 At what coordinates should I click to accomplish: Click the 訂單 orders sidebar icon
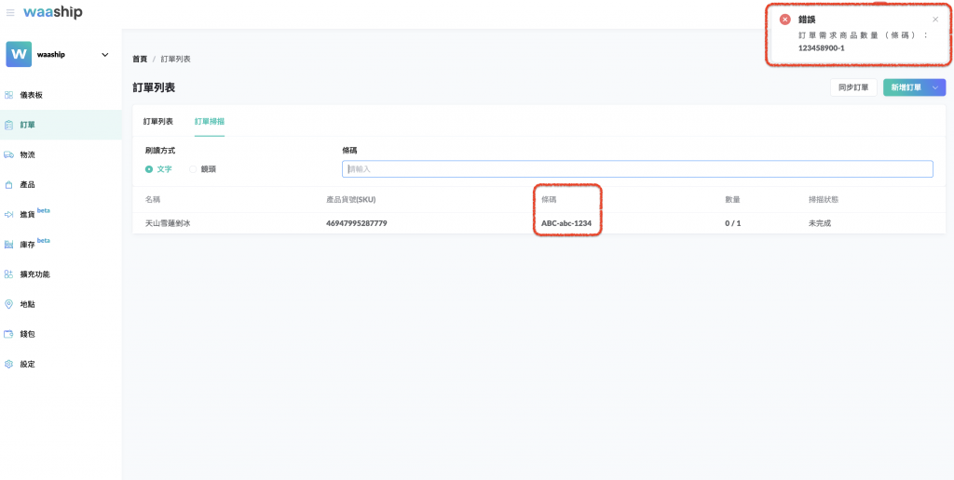tap(8, 125)
